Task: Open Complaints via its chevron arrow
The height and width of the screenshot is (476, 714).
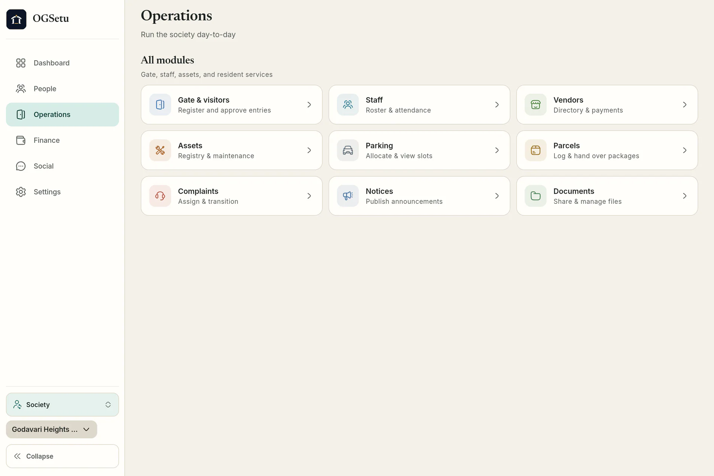Action: (309, 196)
